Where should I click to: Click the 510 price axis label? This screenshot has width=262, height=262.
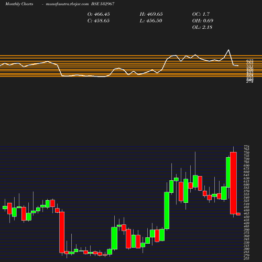point(246,204)
